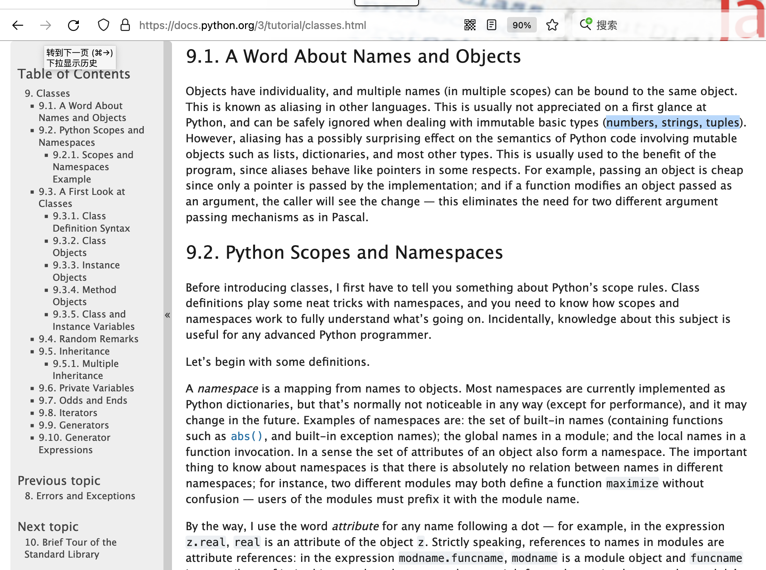The image size is (766, 570).
Task: Click the 'z.real' code literal
Action: pyautogui.click(x=206, y=542)
